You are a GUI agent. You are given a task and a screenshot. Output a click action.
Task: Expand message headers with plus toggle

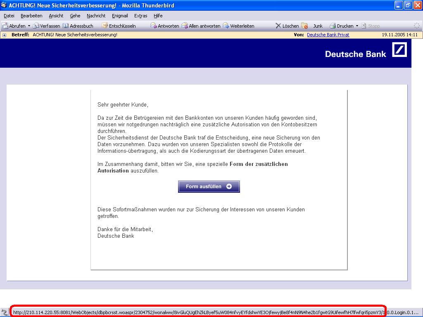[x=4, y=35]
